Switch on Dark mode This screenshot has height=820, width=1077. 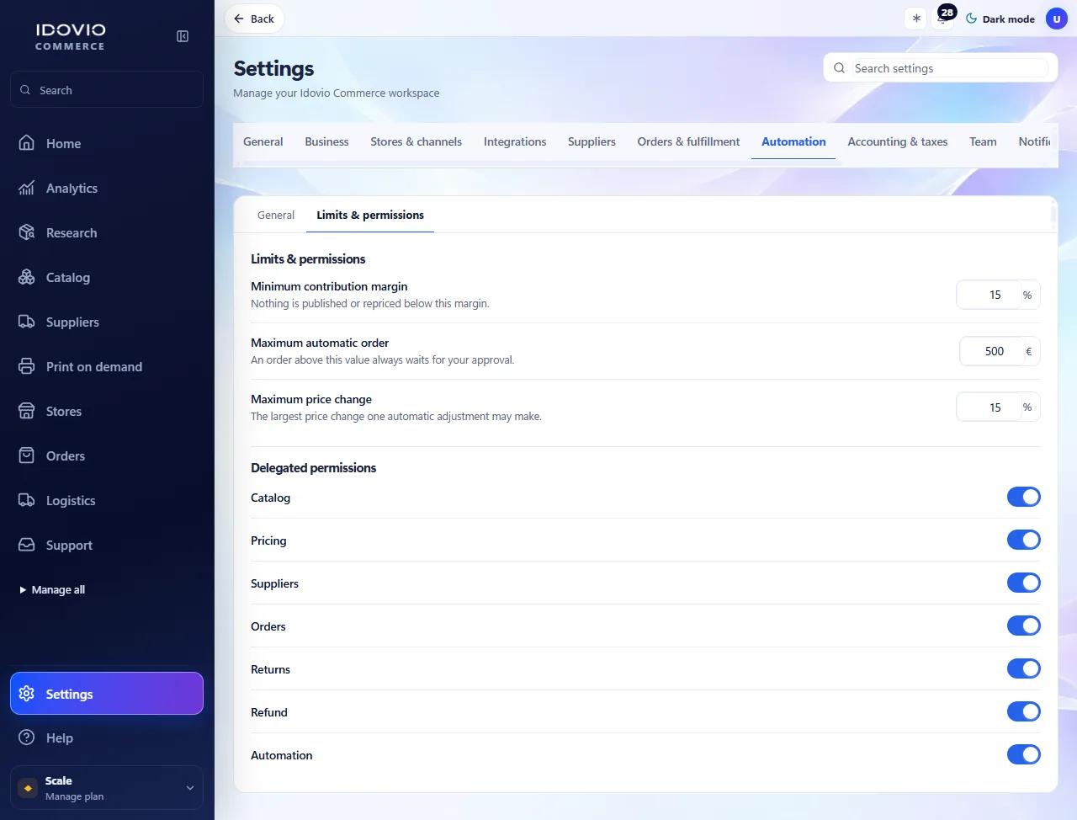[x=1000, y=19]
